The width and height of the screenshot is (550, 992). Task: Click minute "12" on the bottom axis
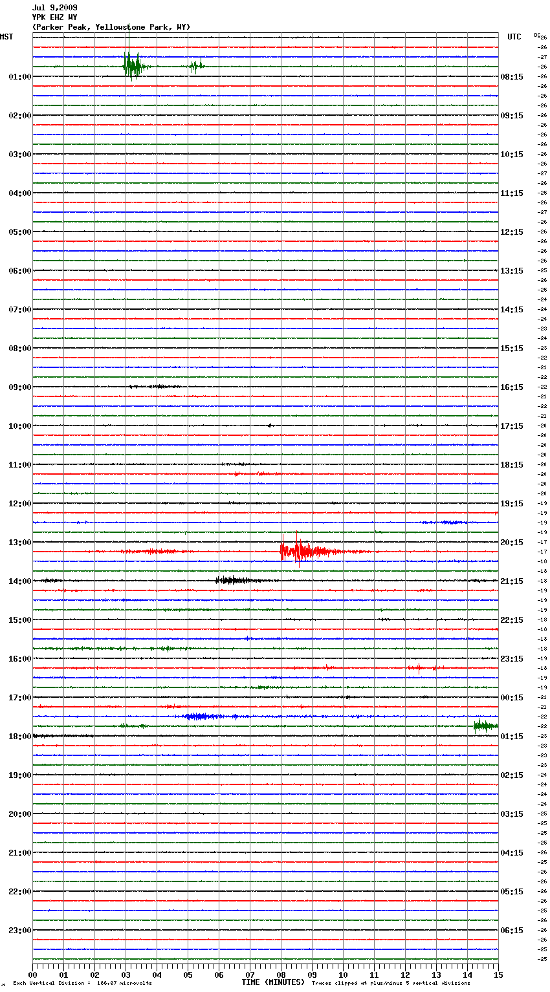405,975
